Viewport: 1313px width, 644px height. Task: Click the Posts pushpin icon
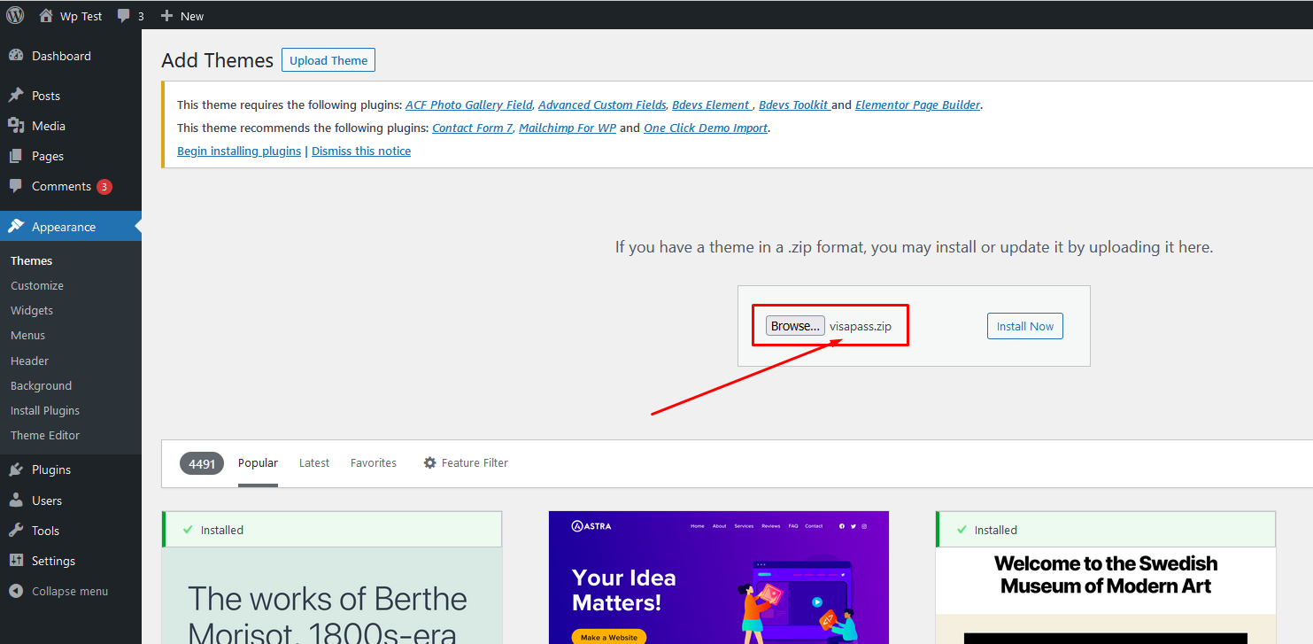click(x=16, y=96)
